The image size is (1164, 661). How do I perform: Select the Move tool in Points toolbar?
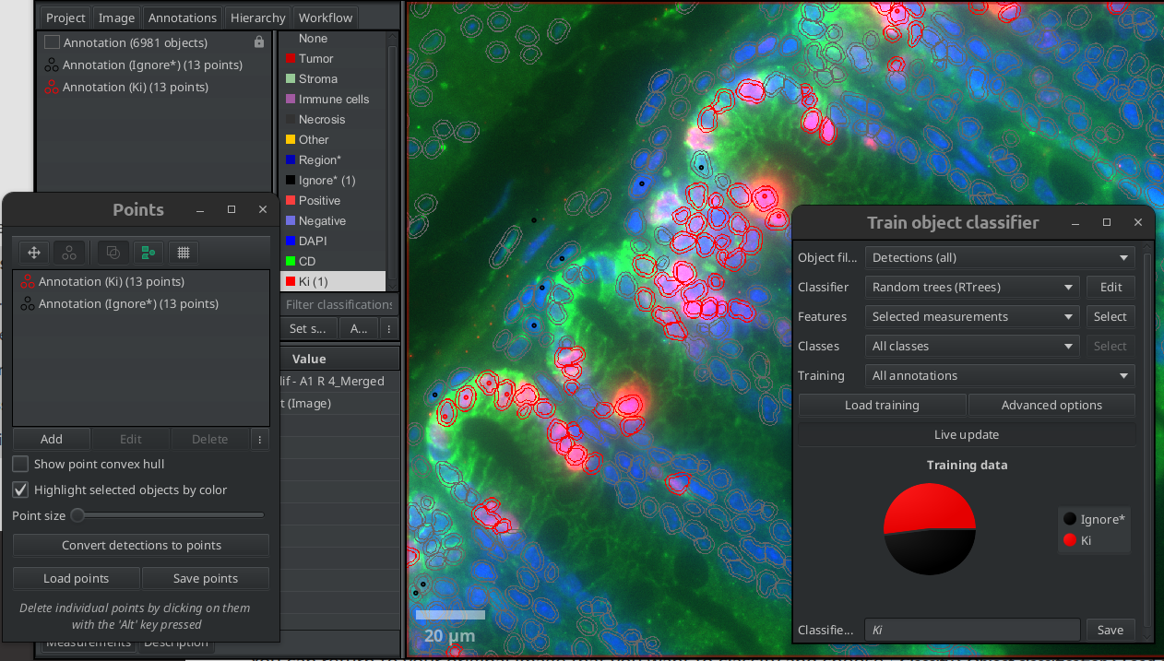[x=34, y=253]
